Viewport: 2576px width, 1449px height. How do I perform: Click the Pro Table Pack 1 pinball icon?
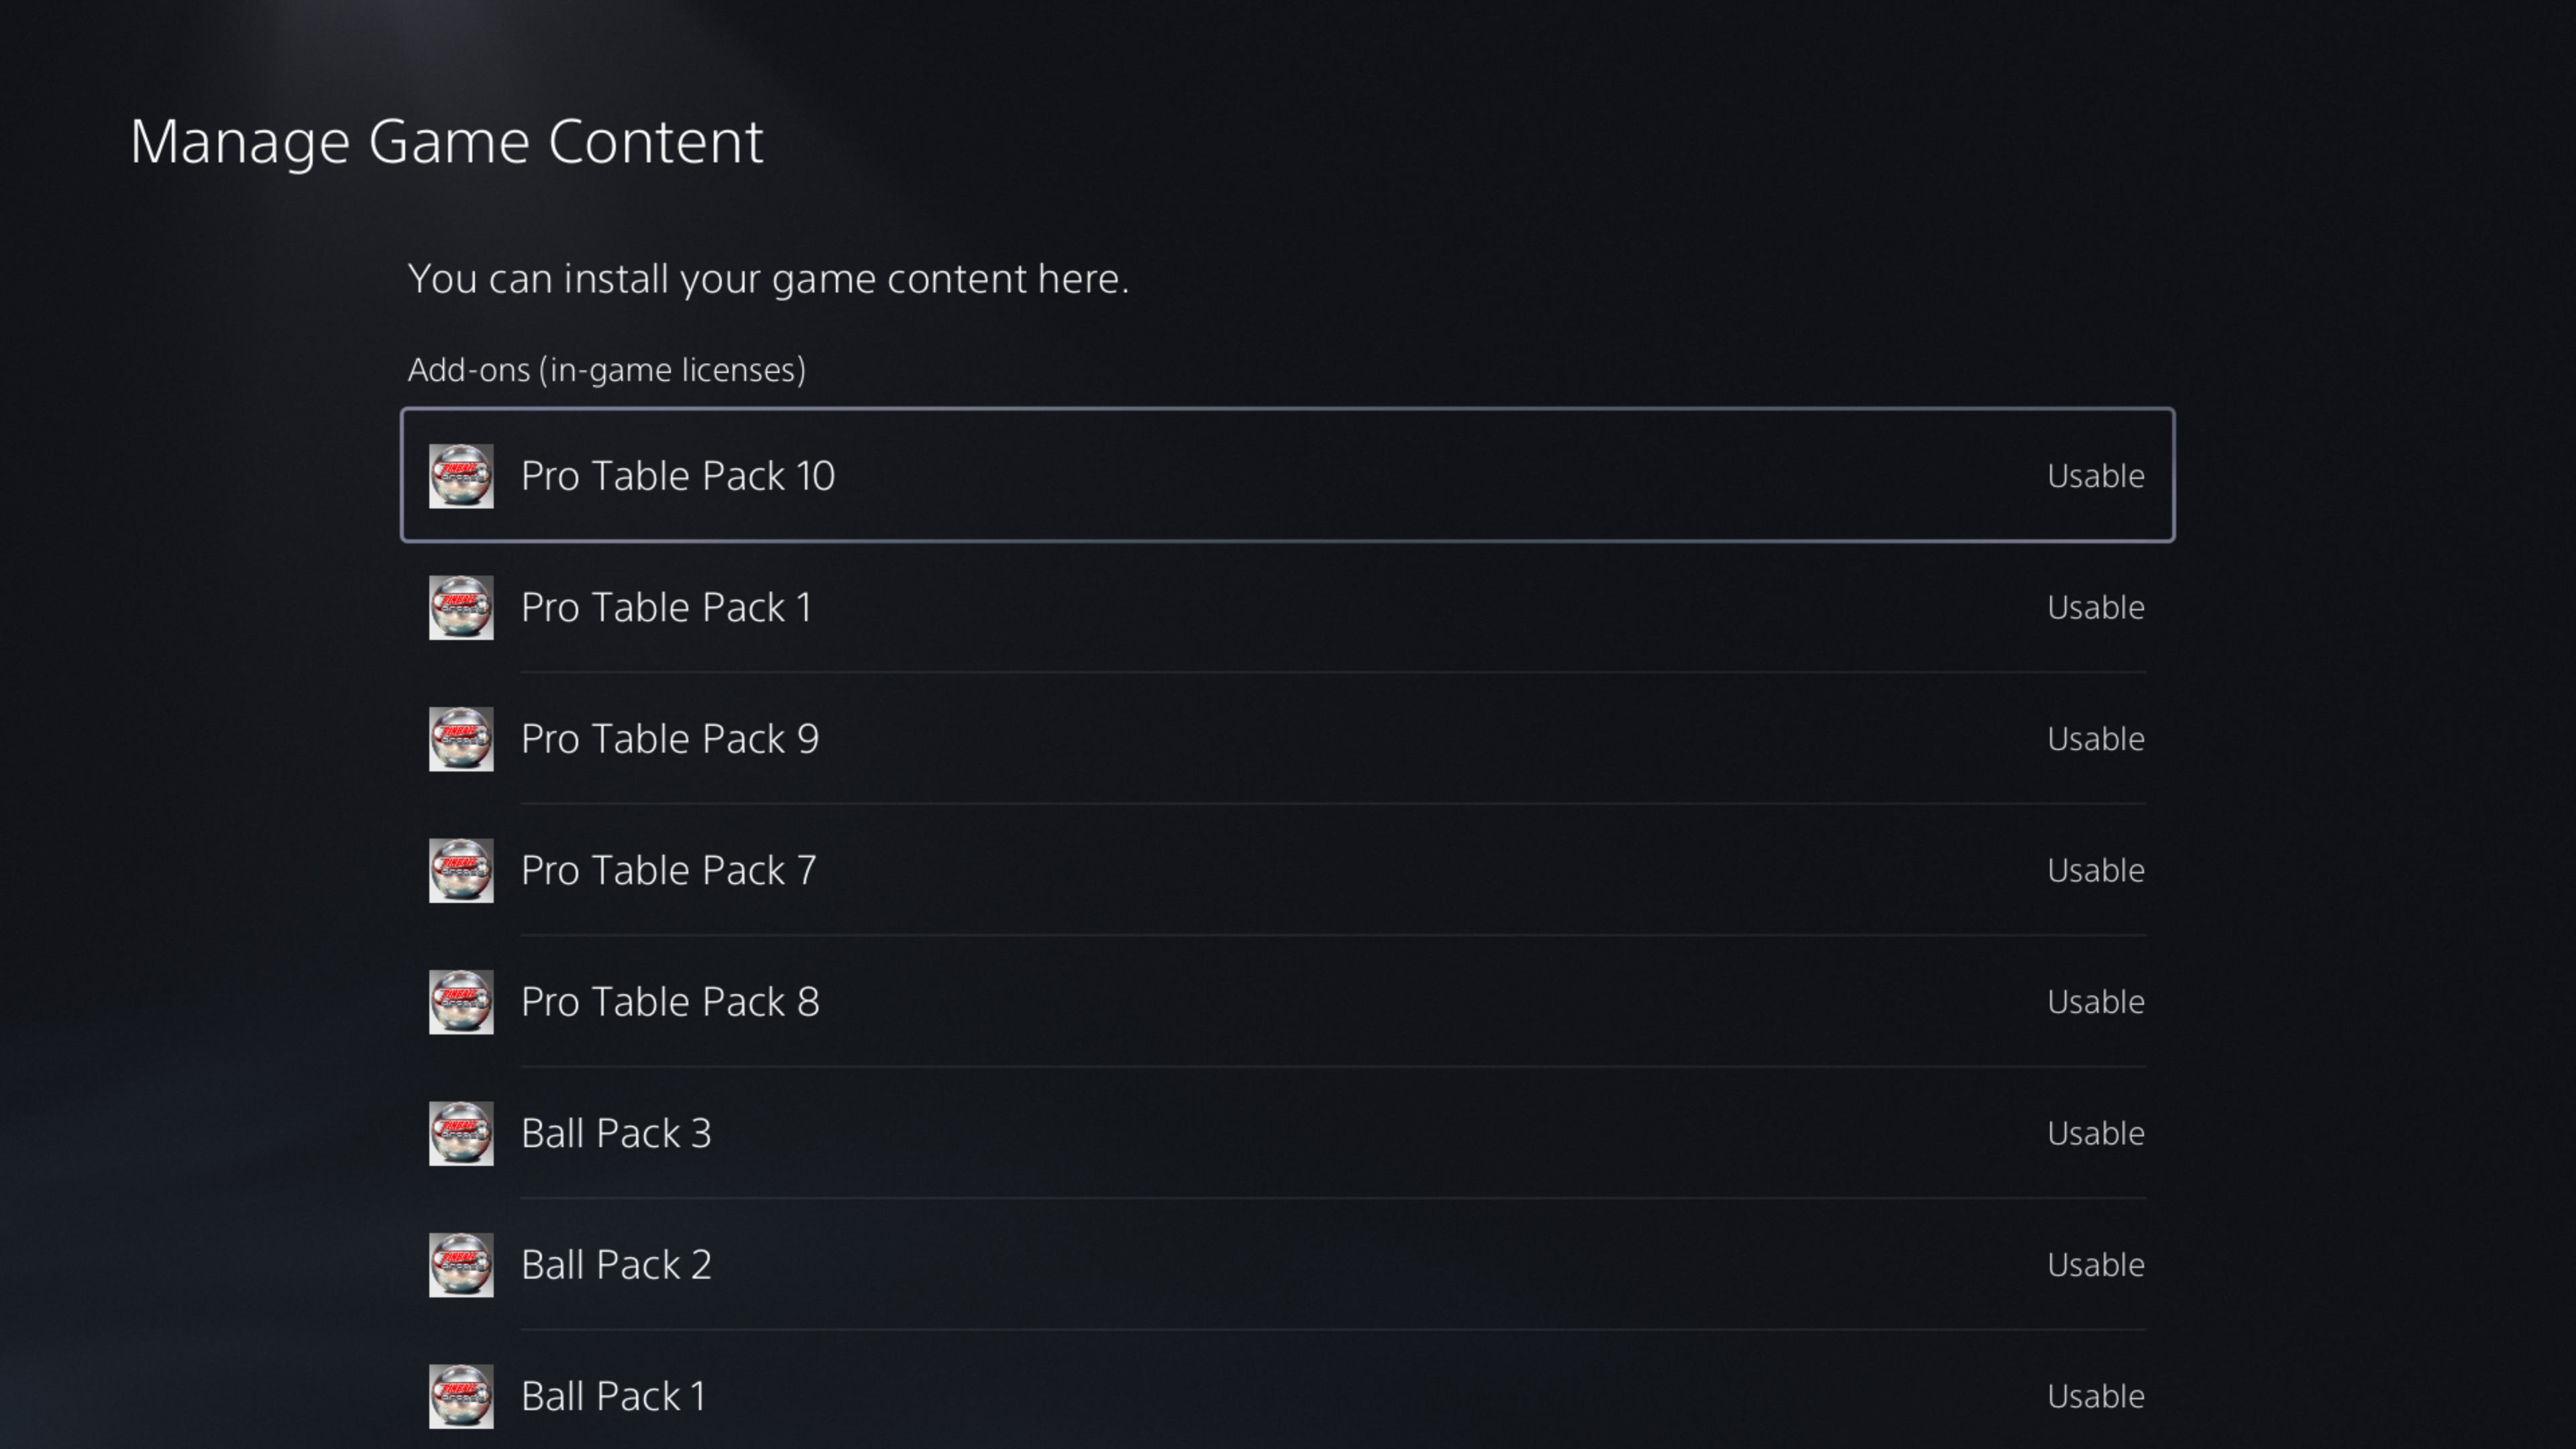(461, 607)
